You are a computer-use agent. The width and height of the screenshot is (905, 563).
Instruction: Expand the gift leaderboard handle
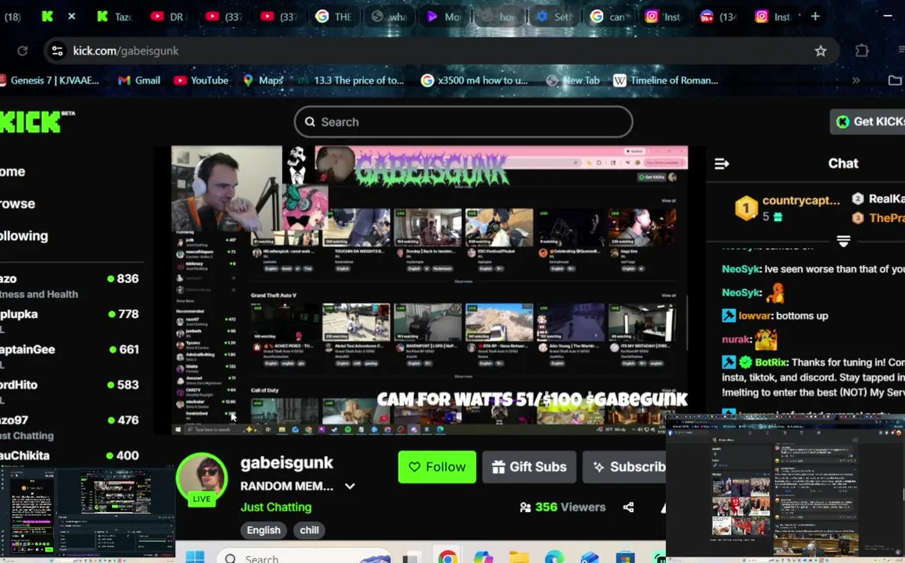coord(843,241)
